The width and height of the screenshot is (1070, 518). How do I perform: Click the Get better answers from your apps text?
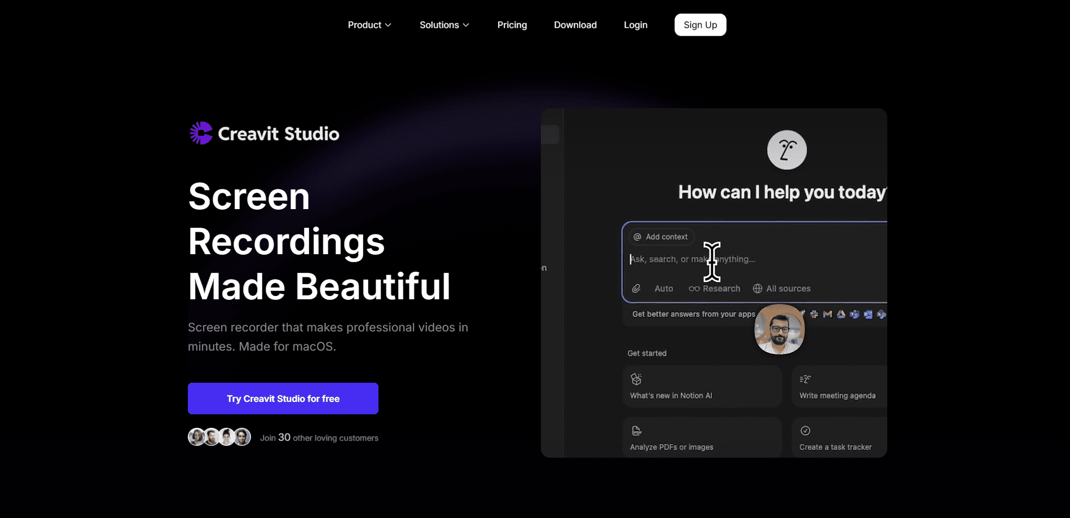694,314
